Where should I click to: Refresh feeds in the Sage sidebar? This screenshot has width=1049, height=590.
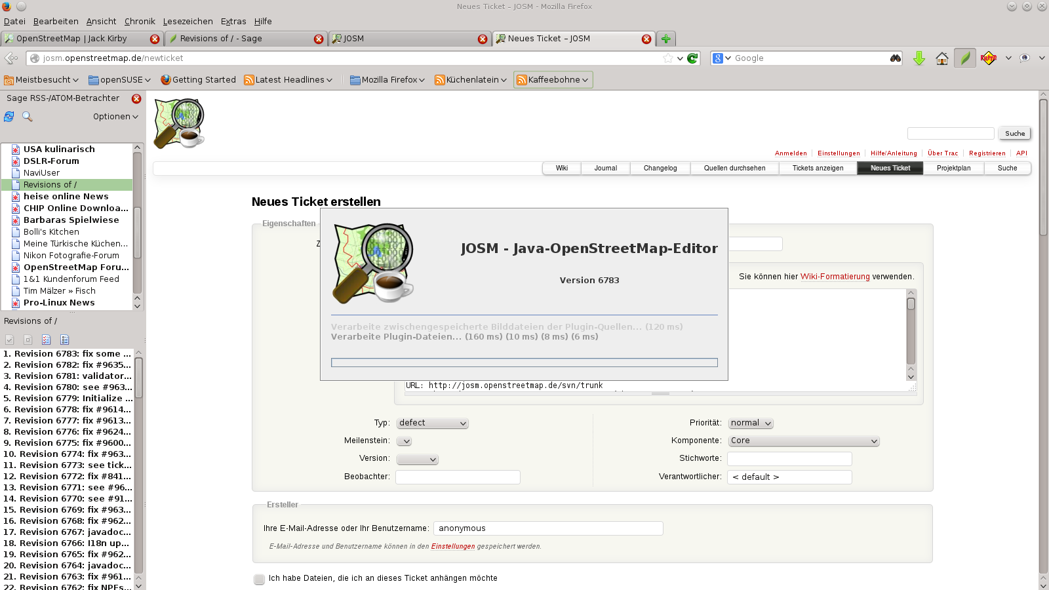(9, 117)
